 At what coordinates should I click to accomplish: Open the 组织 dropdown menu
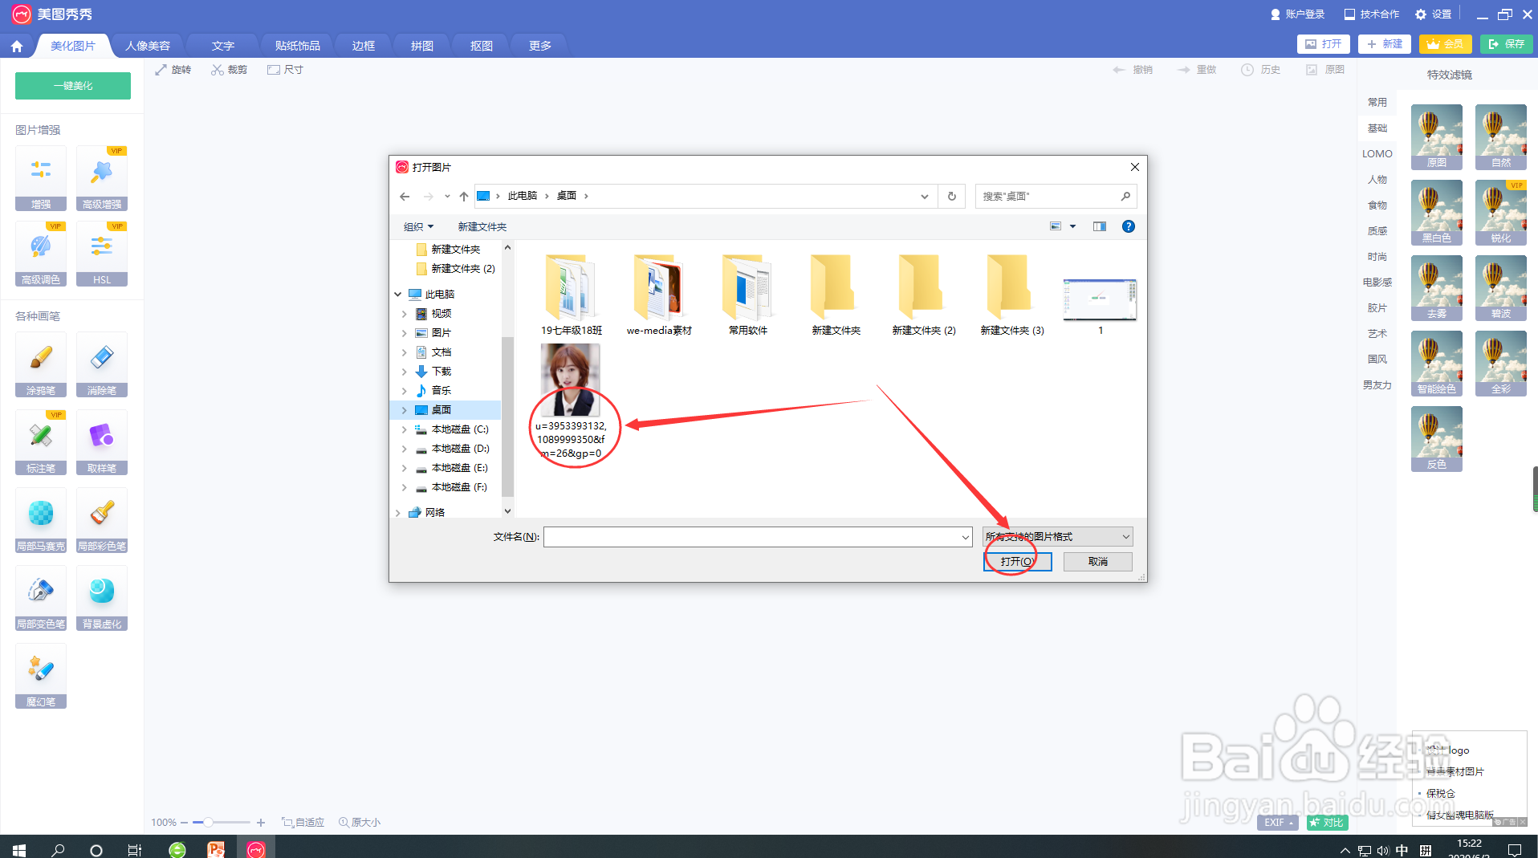(417, 226)
